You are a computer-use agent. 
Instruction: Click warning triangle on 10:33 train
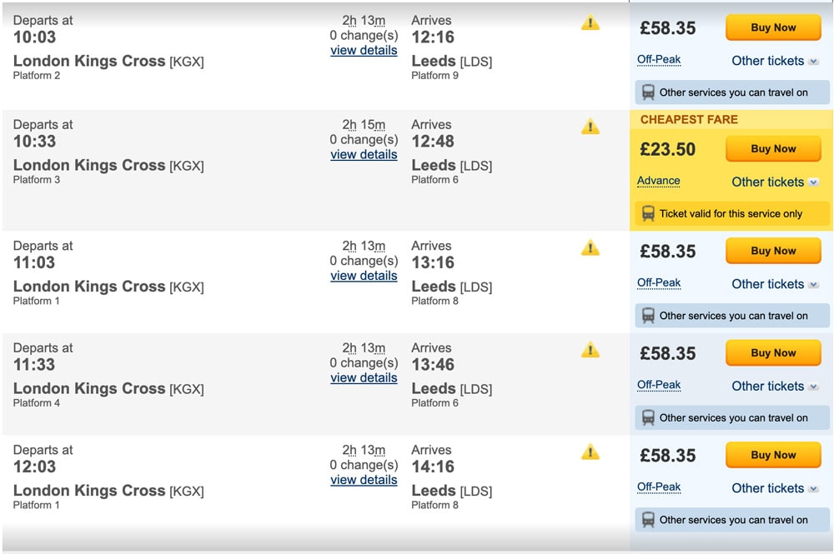point(590,127)
